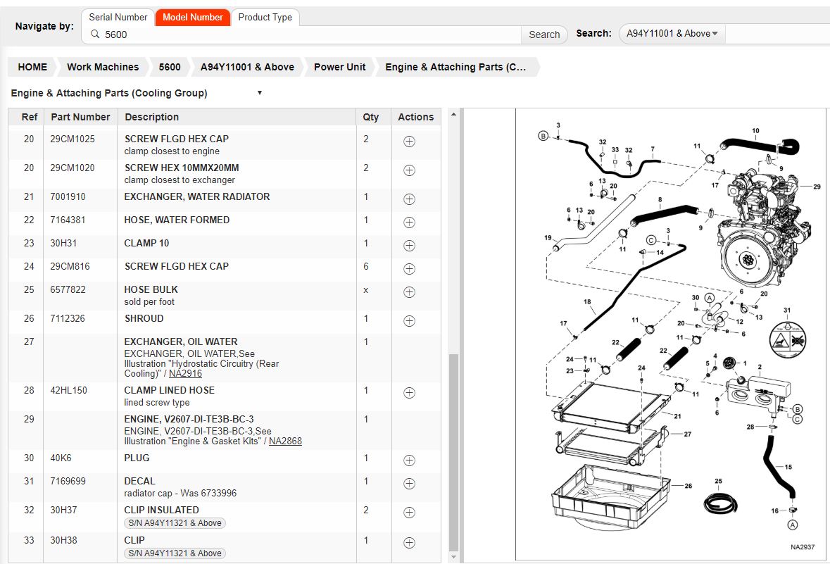
Task: Open A94Y11001 & Above breadcrumb
Action: (247, 68)
